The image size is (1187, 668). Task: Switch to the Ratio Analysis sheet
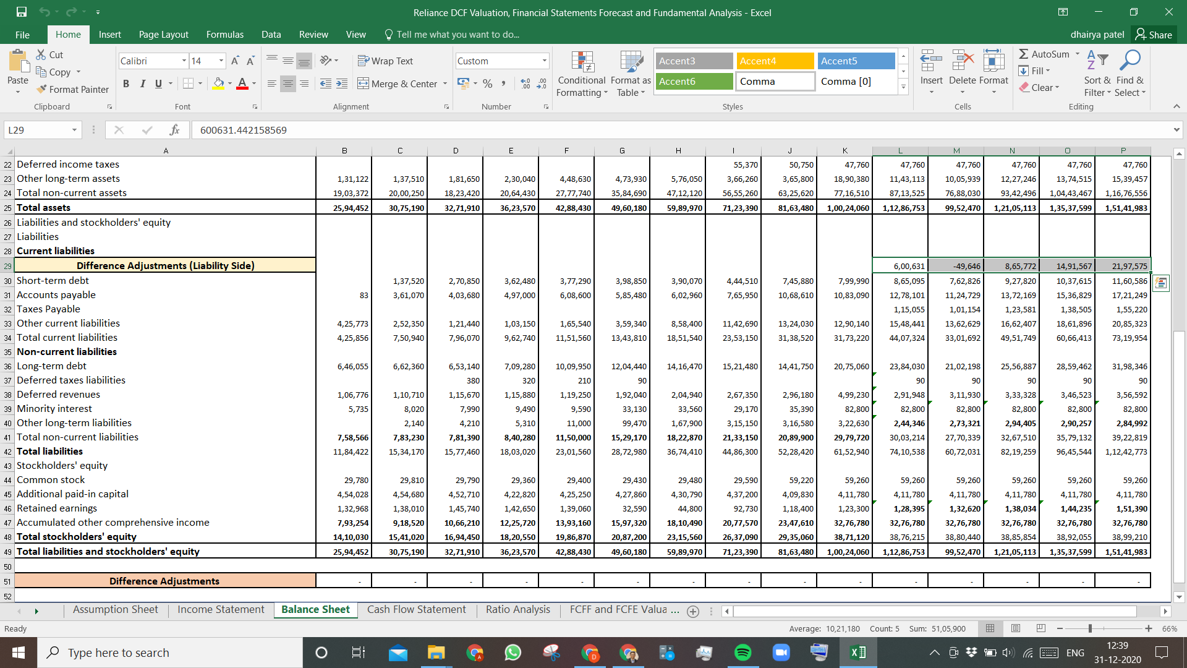pyautogui.click(x=517, y=610)
